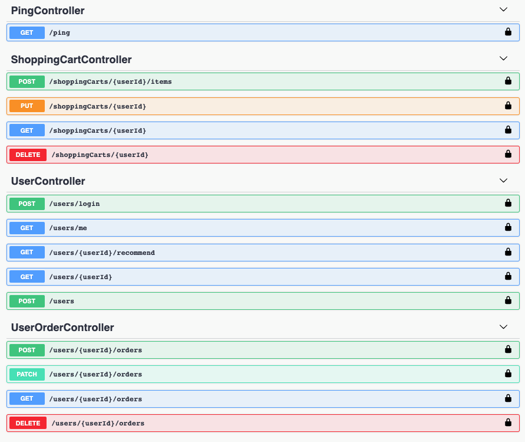525x442 pixels.
Task: Open authorization lock for POST /shoppingCarts/{userId}/items
Action: (507, 81)
